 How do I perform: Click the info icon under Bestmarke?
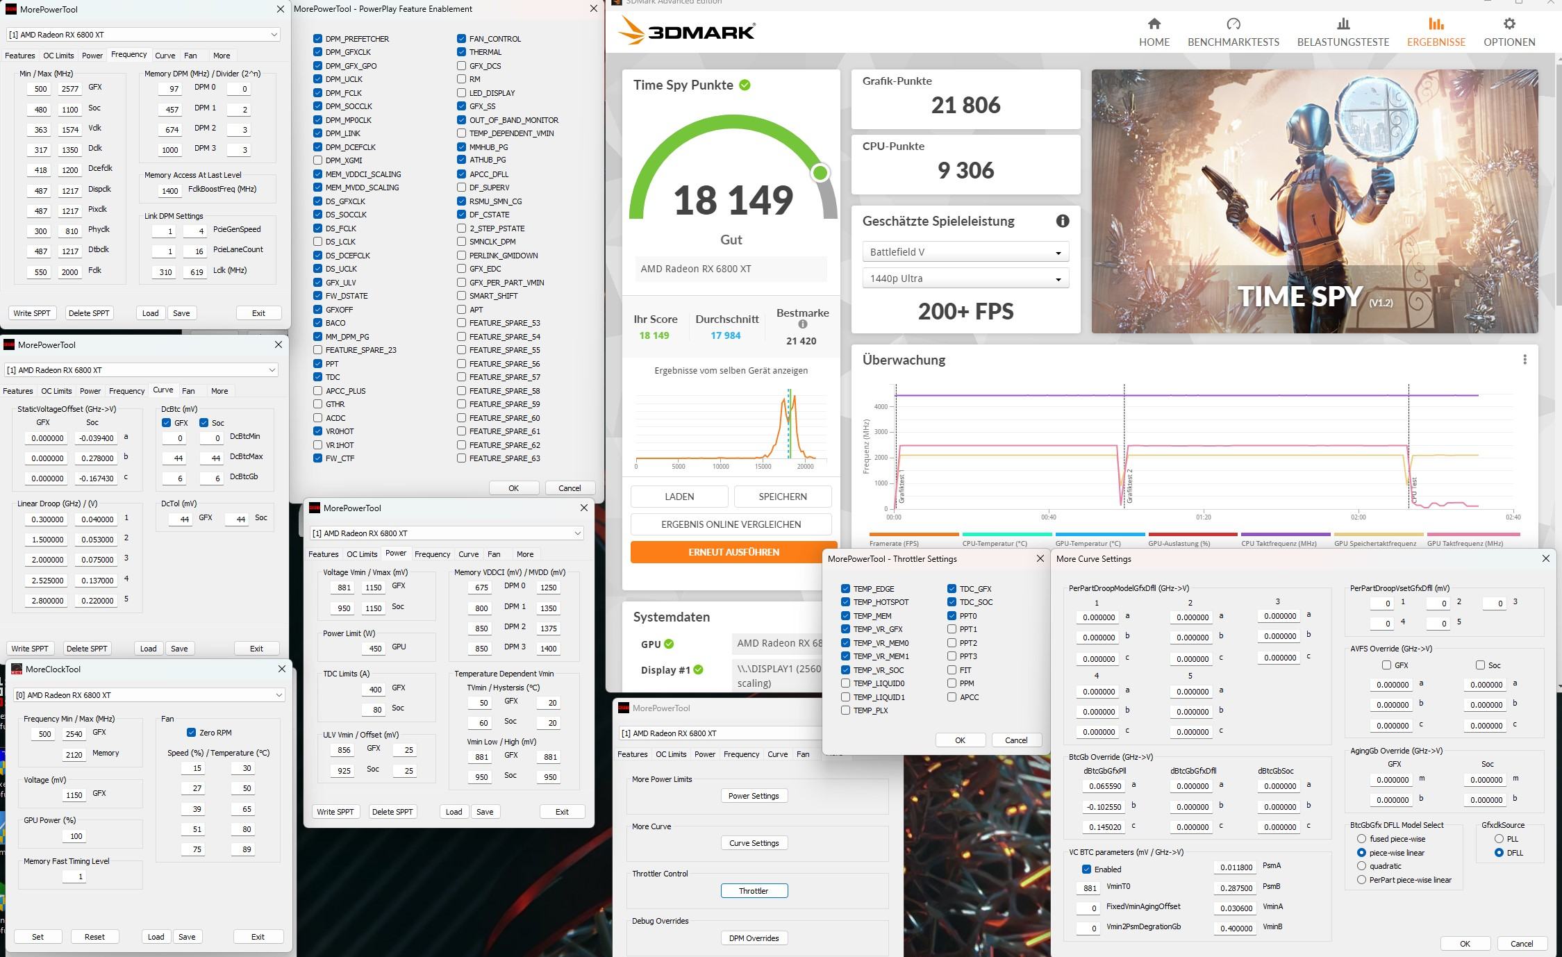click(803, 324)
